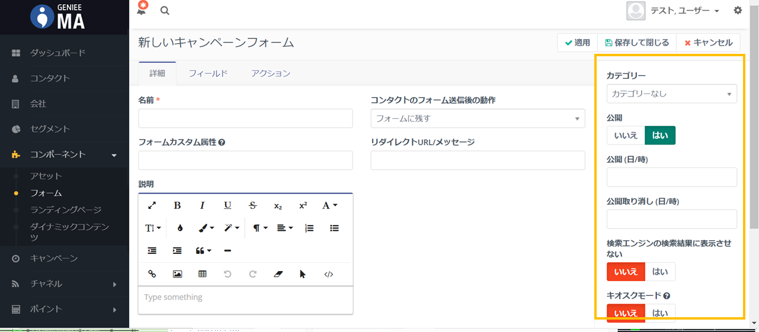Click the notification bell icon
Screen dimensions: 759x332
pos(142,10)
